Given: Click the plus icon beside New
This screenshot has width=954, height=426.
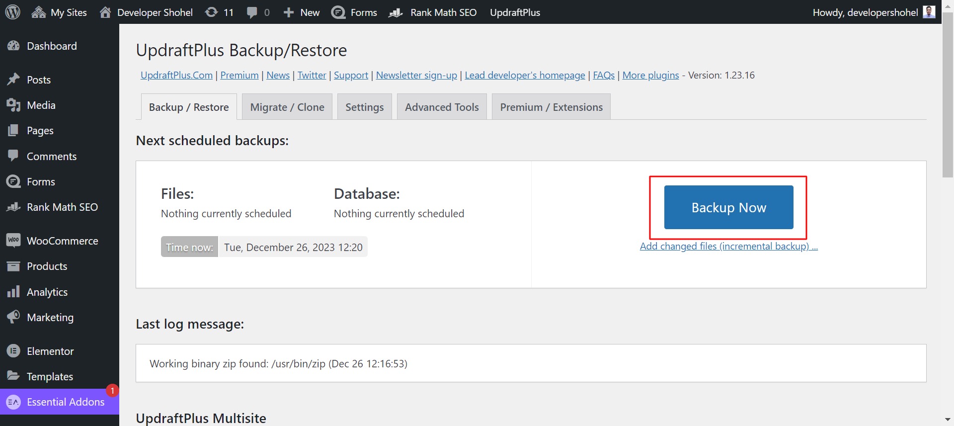Looking at the screenshot, I should tap(289, 12).
